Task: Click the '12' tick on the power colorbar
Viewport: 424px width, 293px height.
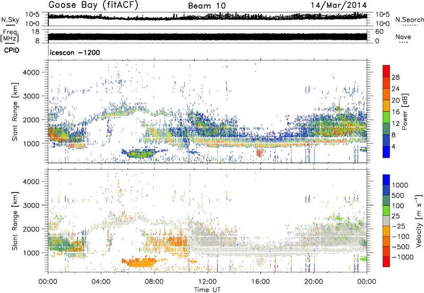Action: (x=395, y=124)
